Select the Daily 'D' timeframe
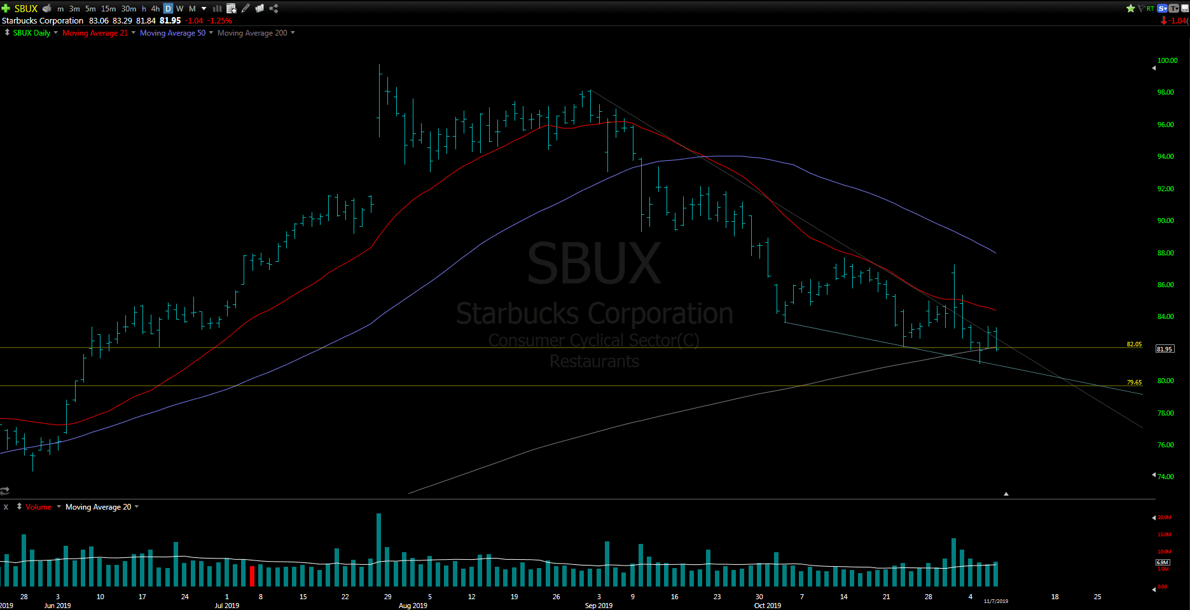 pos(168,9)
